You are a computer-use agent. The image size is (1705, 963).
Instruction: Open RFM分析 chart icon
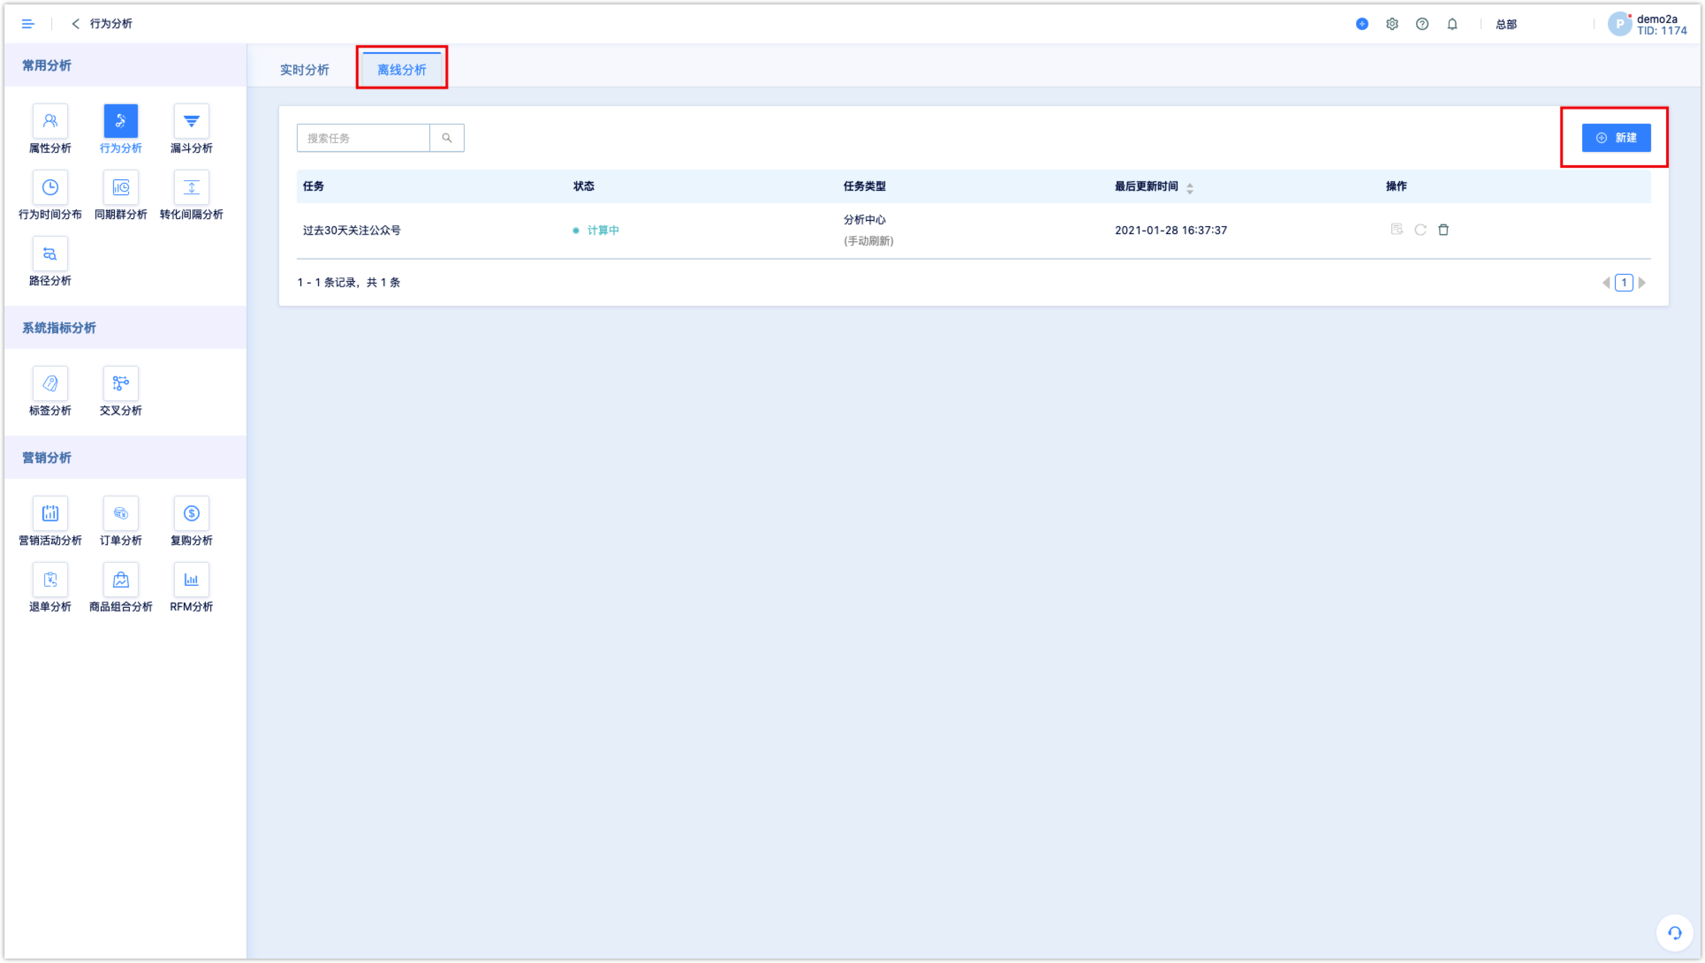pyautogui.click(x=191, y=580)
